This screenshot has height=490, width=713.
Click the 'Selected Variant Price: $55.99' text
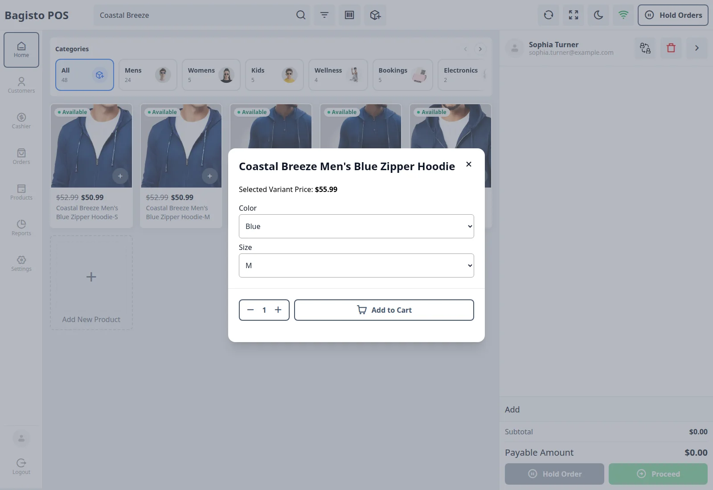tap(288, 189)
